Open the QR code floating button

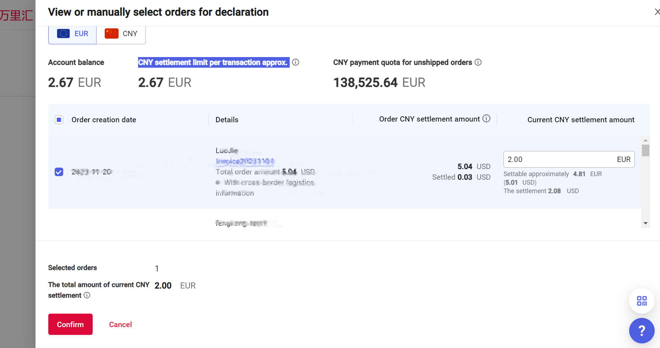click(642, 301)
